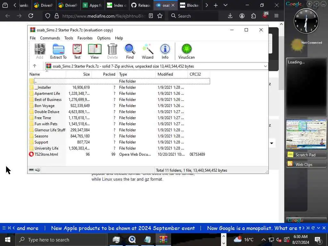Run the Test archive tool

pos(77,52)
